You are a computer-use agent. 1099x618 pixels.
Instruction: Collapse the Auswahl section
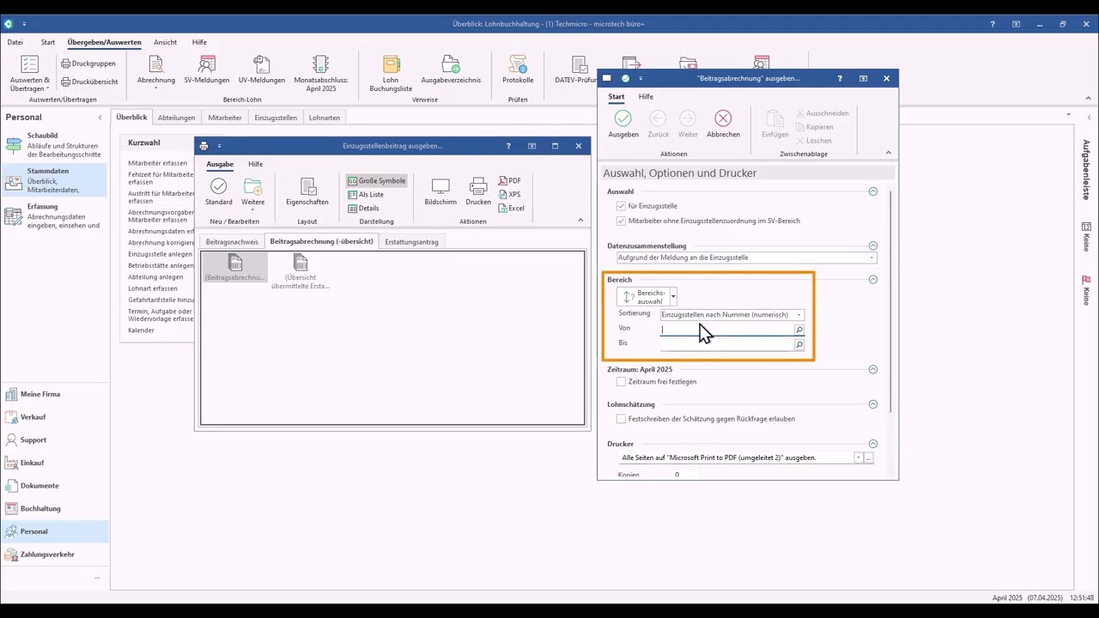pyautogui.click(x=873, y=191)
